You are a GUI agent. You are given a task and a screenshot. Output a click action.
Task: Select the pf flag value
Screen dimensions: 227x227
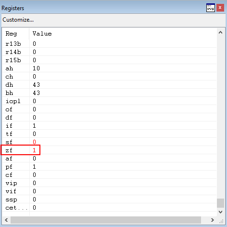click(34, 167)
